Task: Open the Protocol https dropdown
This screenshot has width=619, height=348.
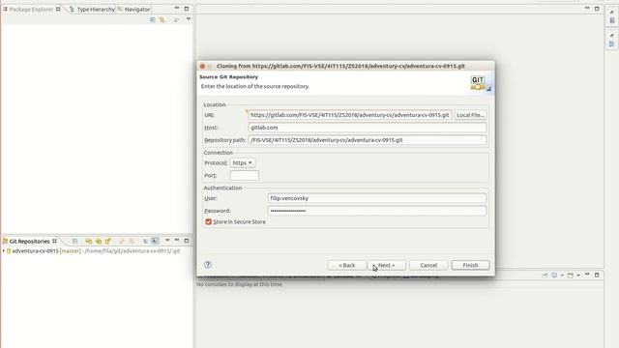Action: click(243, 163)
